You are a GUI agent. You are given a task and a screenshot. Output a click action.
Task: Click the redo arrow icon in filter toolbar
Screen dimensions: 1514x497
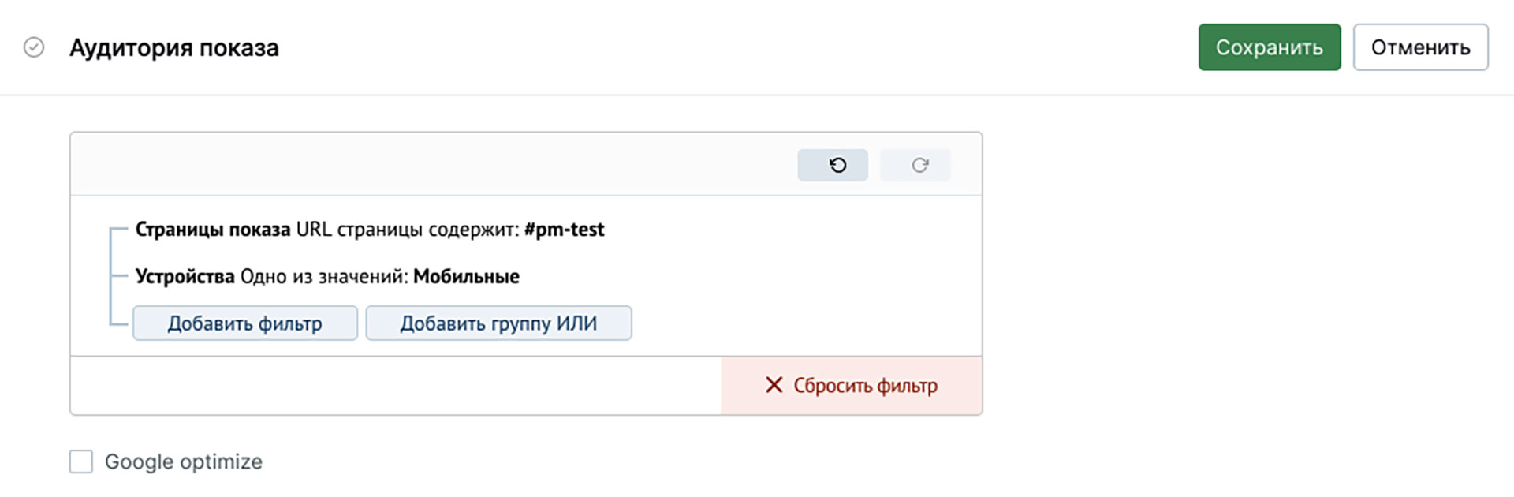click(x=919, y=165)
